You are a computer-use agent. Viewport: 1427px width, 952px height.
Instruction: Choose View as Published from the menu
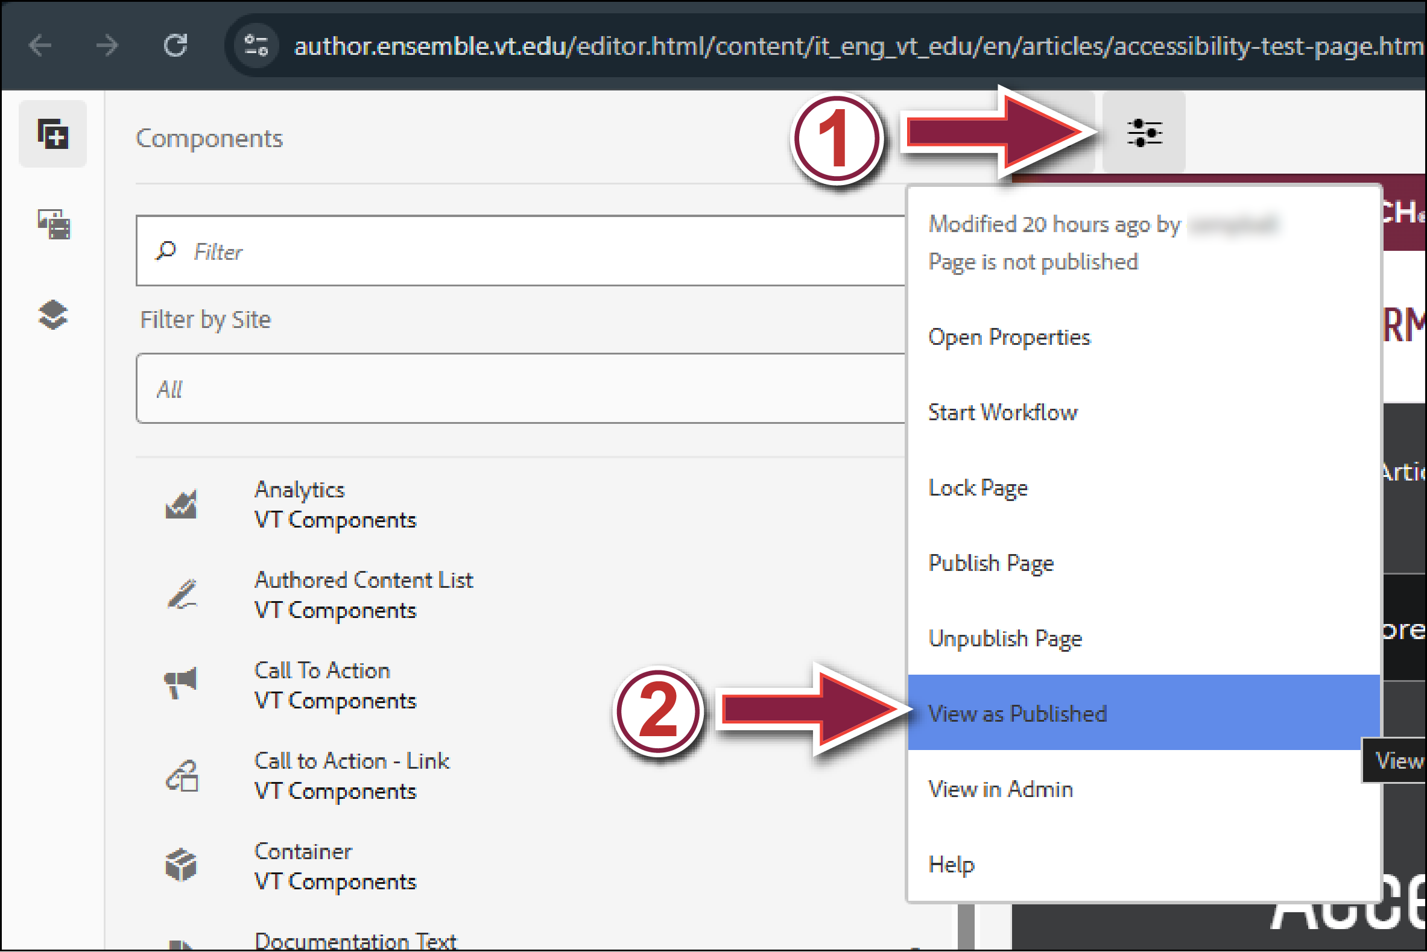(x=1144, y=713)
